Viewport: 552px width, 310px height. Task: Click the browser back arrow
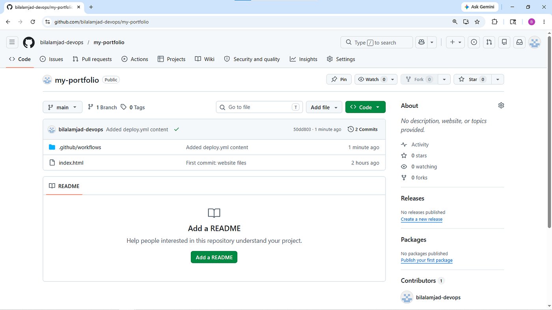8,22
